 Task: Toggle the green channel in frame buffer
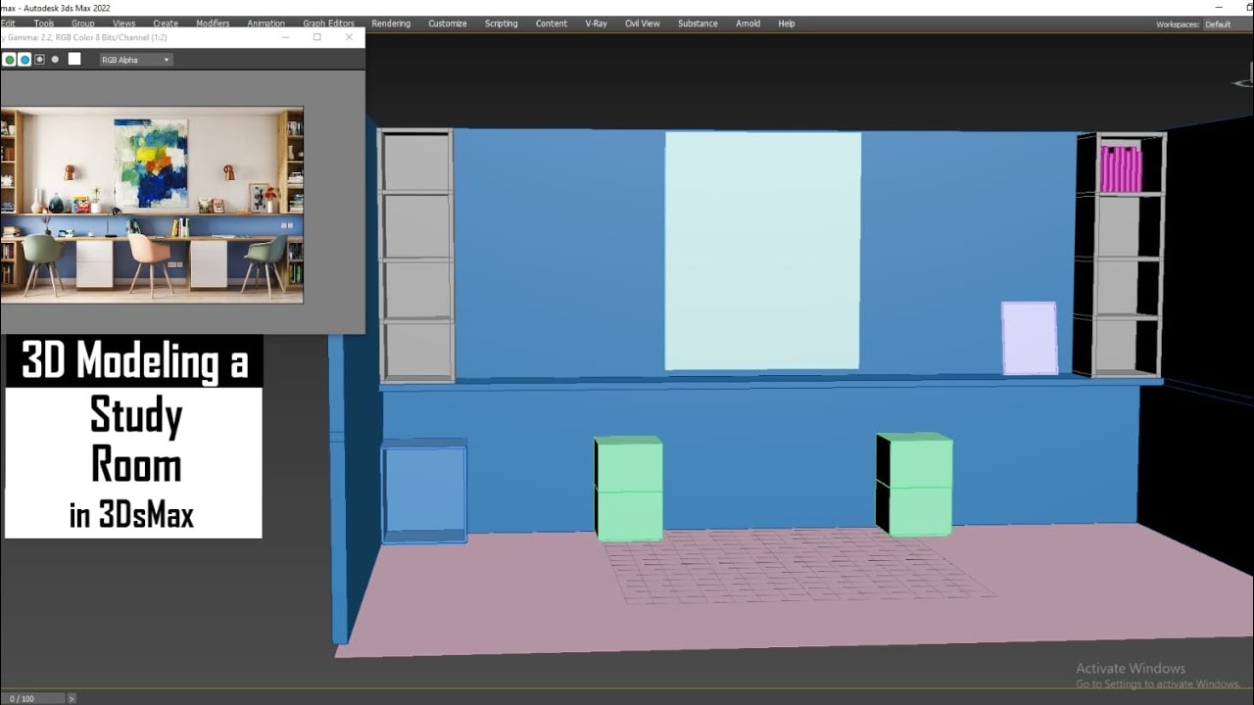[x=10, y=60]
